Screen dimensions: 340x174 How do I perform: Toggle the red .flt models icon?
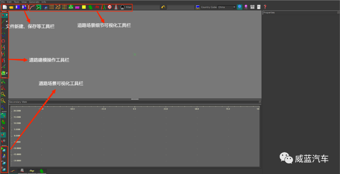(x=97, y=7)
